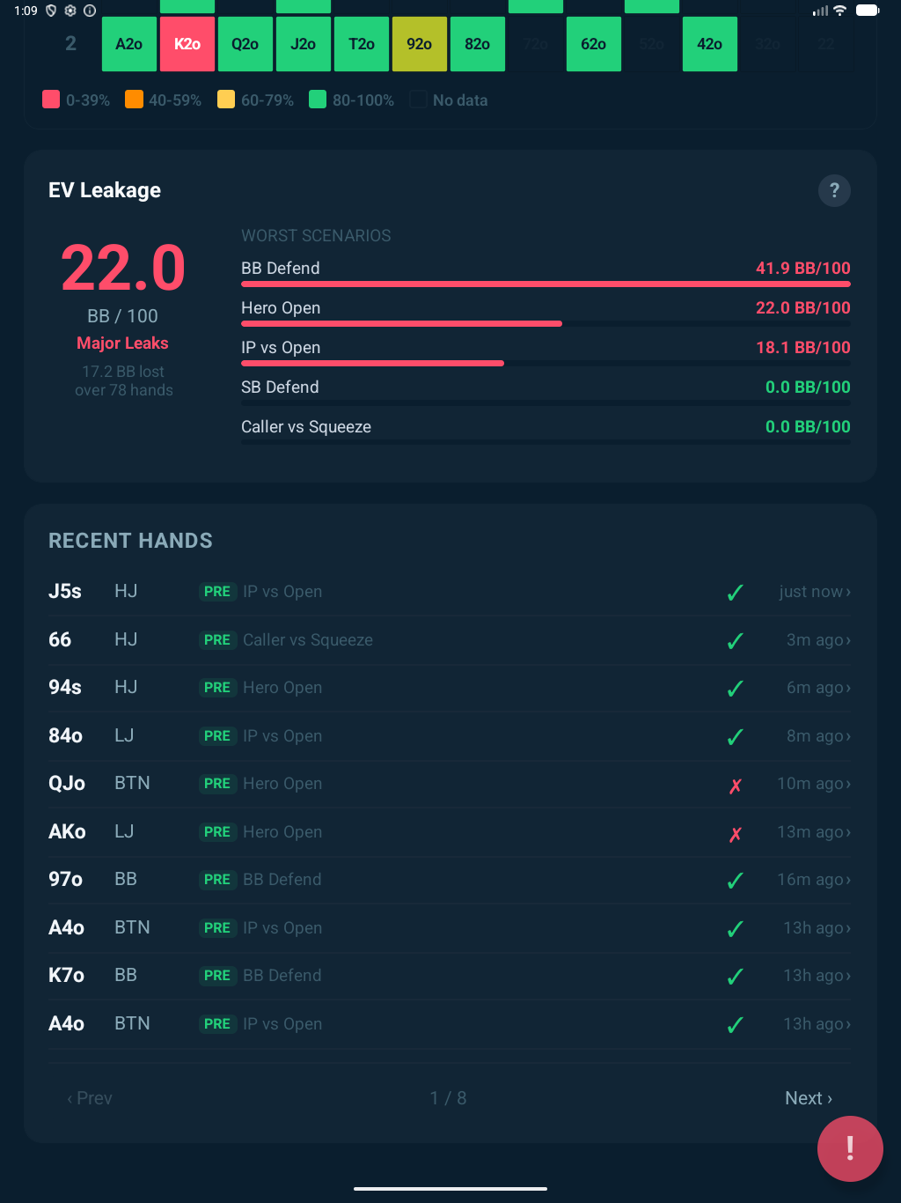This screenshot has height=1203, width=901.
Task: Tap the red exclamation report button
Action: click(849, 1148)
